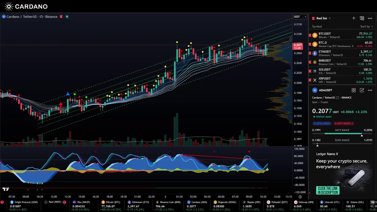Click the Bitcoin coin icon for BTCUSDT
Image resolution: width=377 pixels, height=212 pixels.
pos(315,35)
